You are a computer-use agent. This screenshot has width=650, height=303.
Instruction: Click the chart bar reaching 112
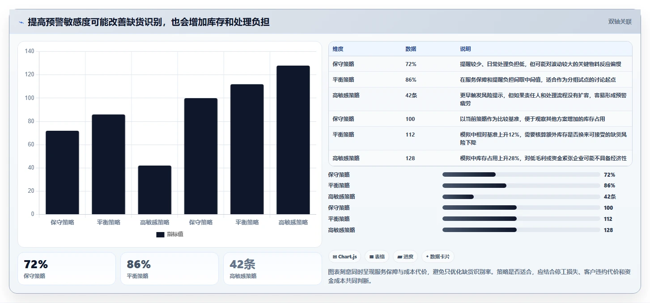point(247,149)
